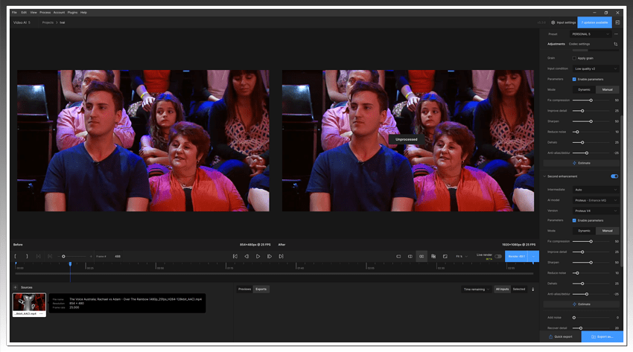Switch to the Codec settings tab

pos(579,44)
